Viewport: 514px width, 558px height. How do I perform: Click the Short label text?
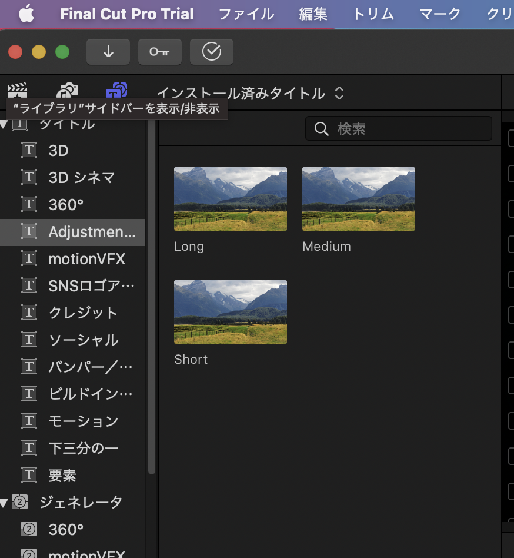[x=191, y=360]
